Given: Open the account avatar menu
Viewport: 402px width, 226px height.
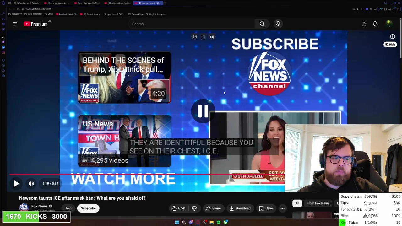Looking at the screenshot, I should (388, 24).
